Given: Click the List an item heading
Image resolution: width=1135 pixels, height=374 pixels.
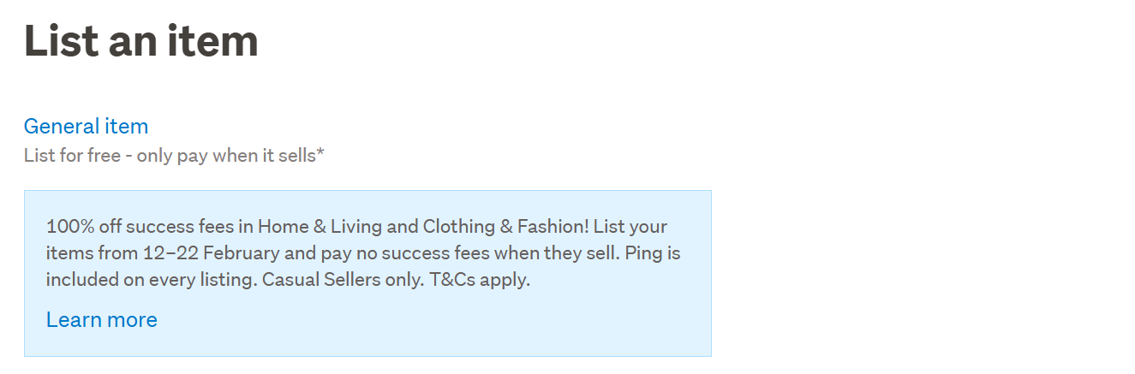Looking at the screenshot, I should click(140, 40).
